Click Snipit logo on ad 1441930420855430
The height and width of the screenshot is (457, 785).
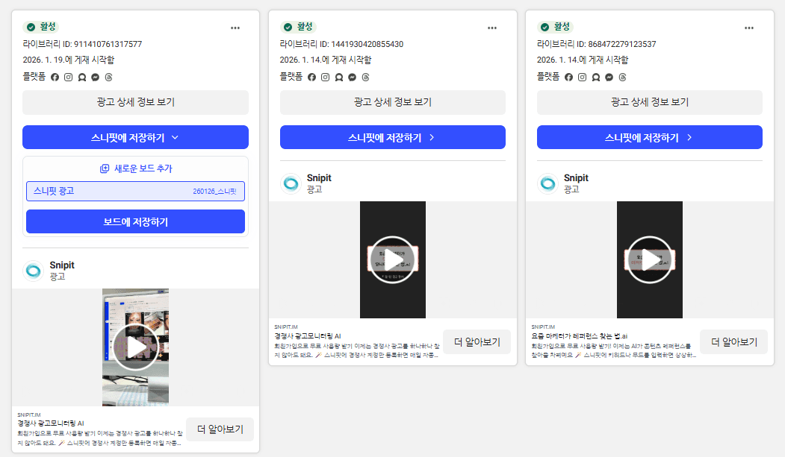click(291, 184)
